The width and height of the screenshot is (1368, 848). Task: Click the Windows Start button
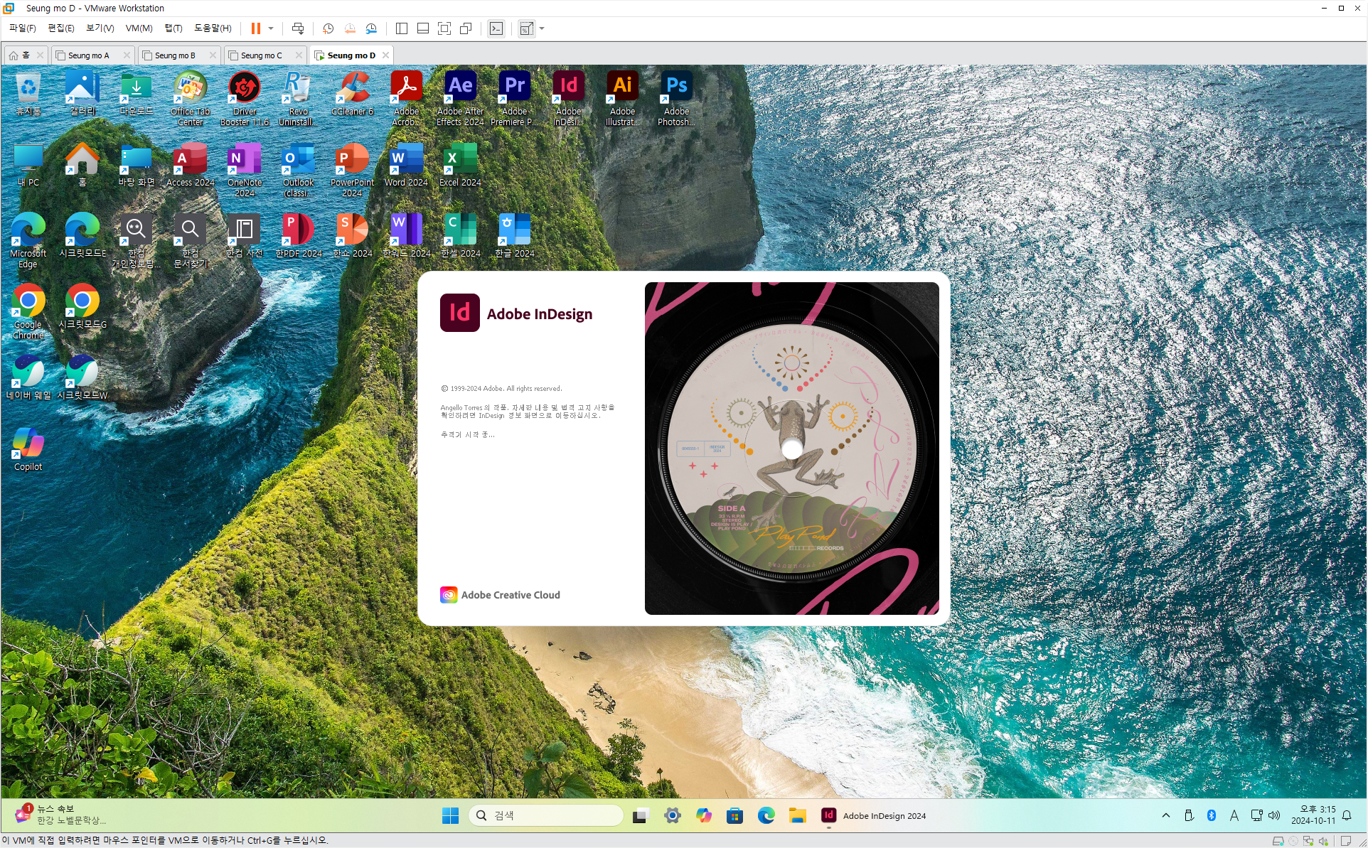tap(450, 815)
